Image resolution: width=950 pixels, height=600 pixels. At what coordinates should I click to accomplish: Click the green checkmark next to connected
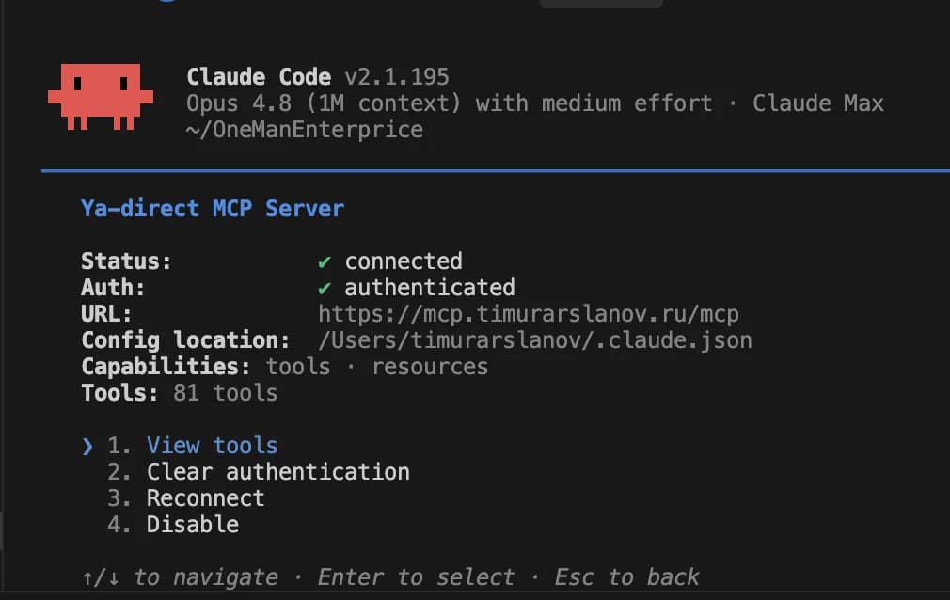tap(325, 261)
